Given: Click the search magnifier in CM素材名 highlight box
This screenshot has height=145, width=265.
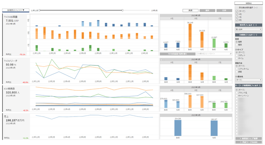Looking at the screenshot, I should pos(231,54).
